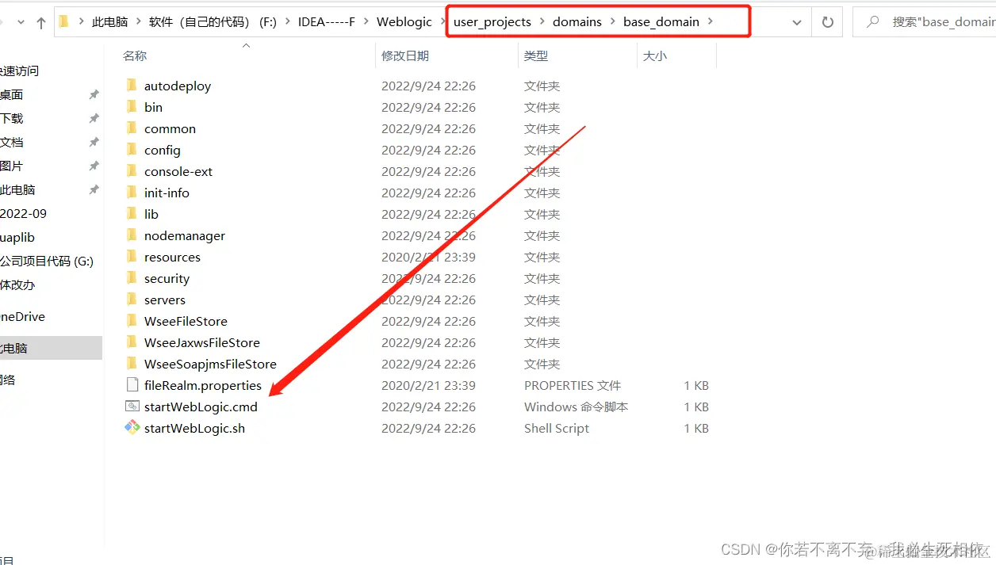Image resolution: width=996 pixels, height=565 pixels.
Task: Select fileRealm.properties file name
Action: [x=203, y=385]
